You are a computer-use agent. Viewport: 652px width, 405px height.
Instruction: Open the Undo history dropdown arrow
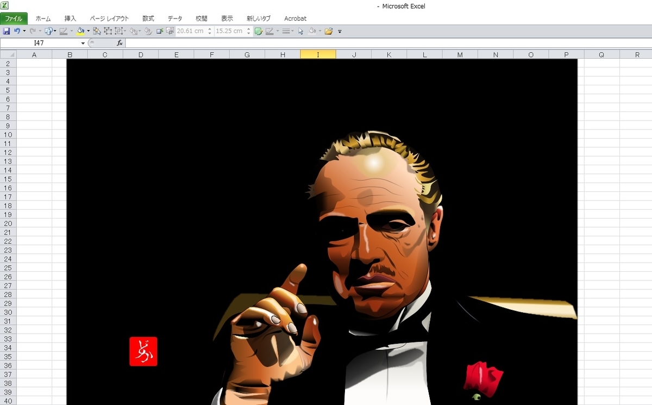tap(24, 31)
